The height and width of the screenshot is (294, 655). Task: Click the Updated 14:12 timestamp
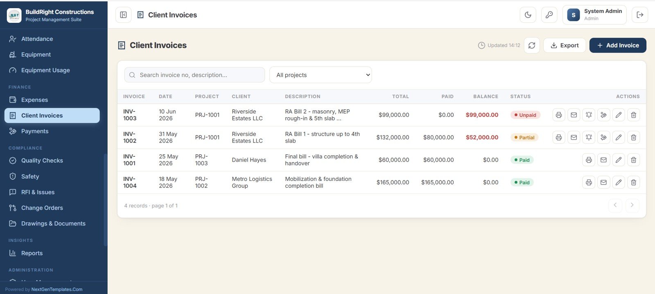499,45
